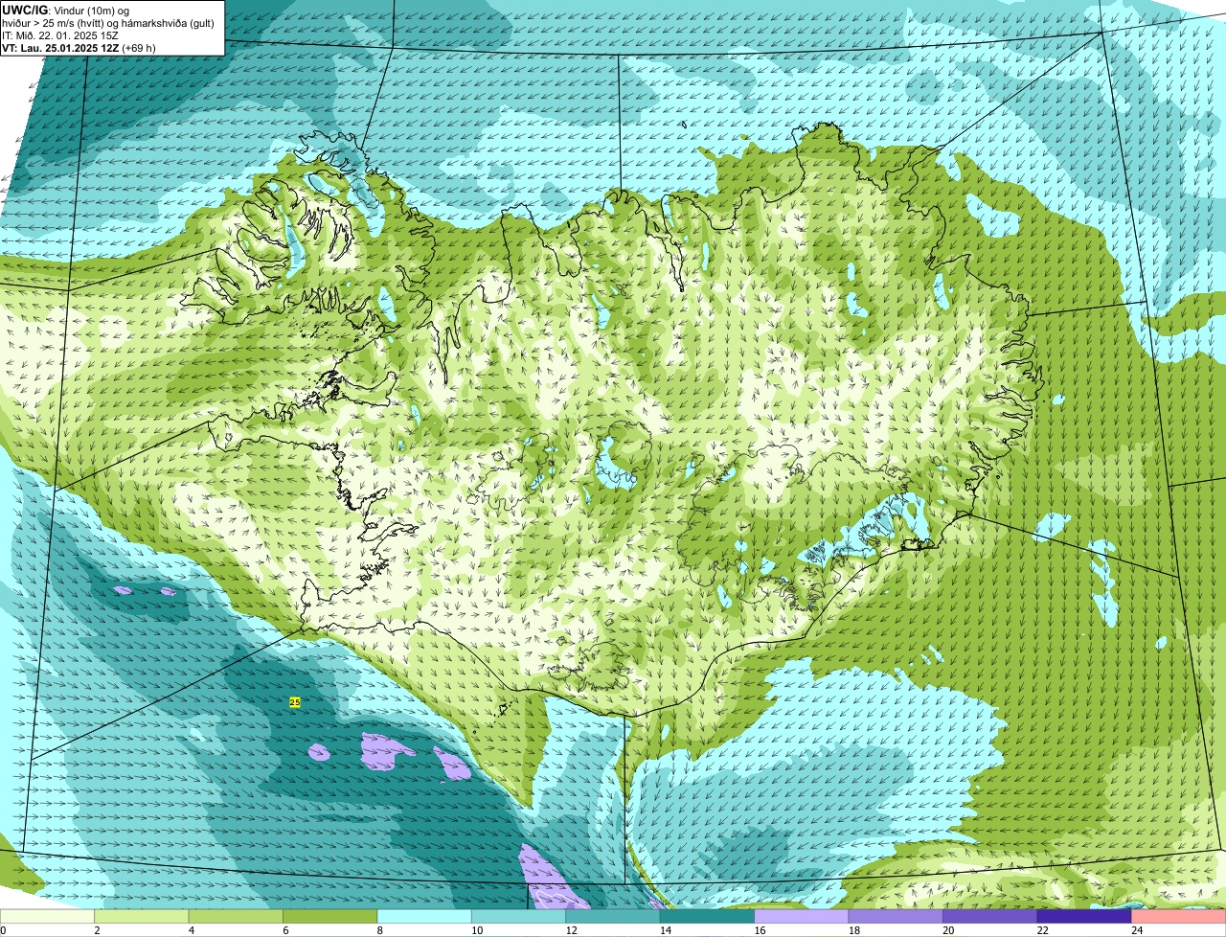This screenshot has width=1226, height=937.
Task: Click the legend label '10'
Action: point(477,930)
